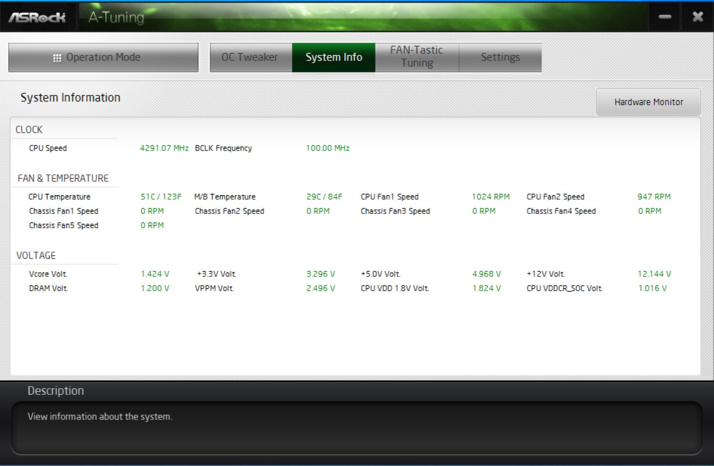Click the Chassis Fan1 Speed label
The image size is (714, 466).
coord(63,211)
